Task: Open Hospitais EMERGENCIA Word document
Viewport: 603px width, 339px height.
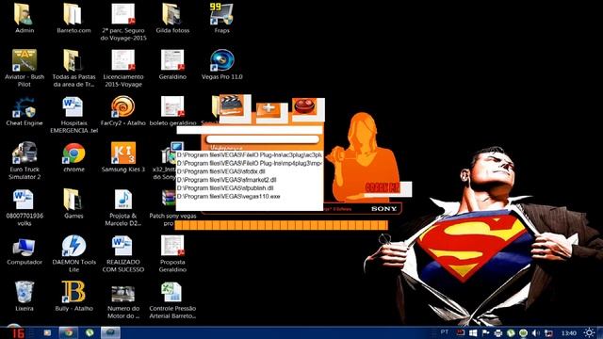Action: (73, 115)
